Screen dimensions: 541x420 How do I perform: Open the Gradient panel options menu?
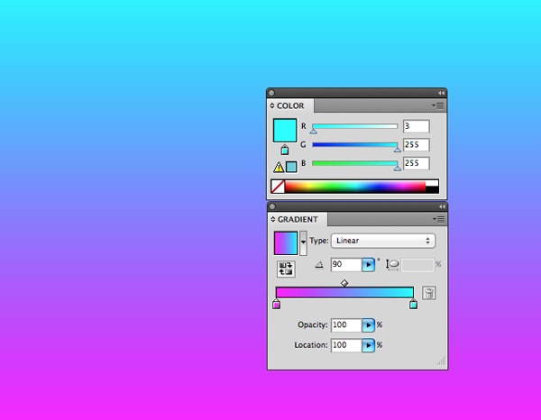point(438,219)
